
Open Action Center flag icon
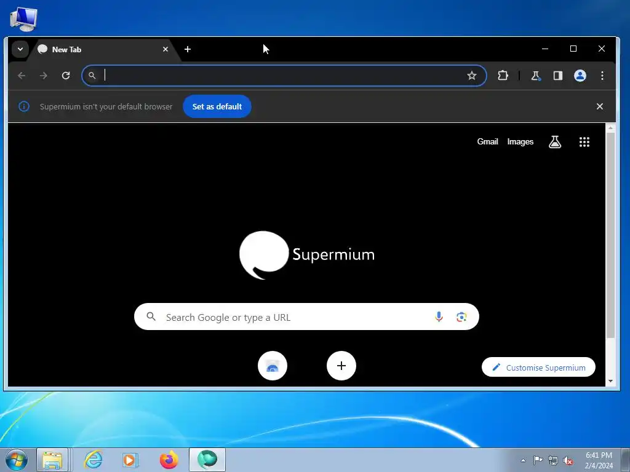tap(538, 460)
